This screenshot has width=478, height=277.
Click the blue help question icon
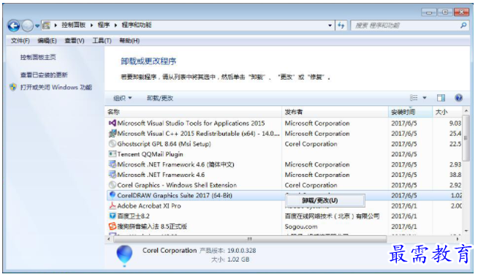pyautogui.click(x=458, y=98)
